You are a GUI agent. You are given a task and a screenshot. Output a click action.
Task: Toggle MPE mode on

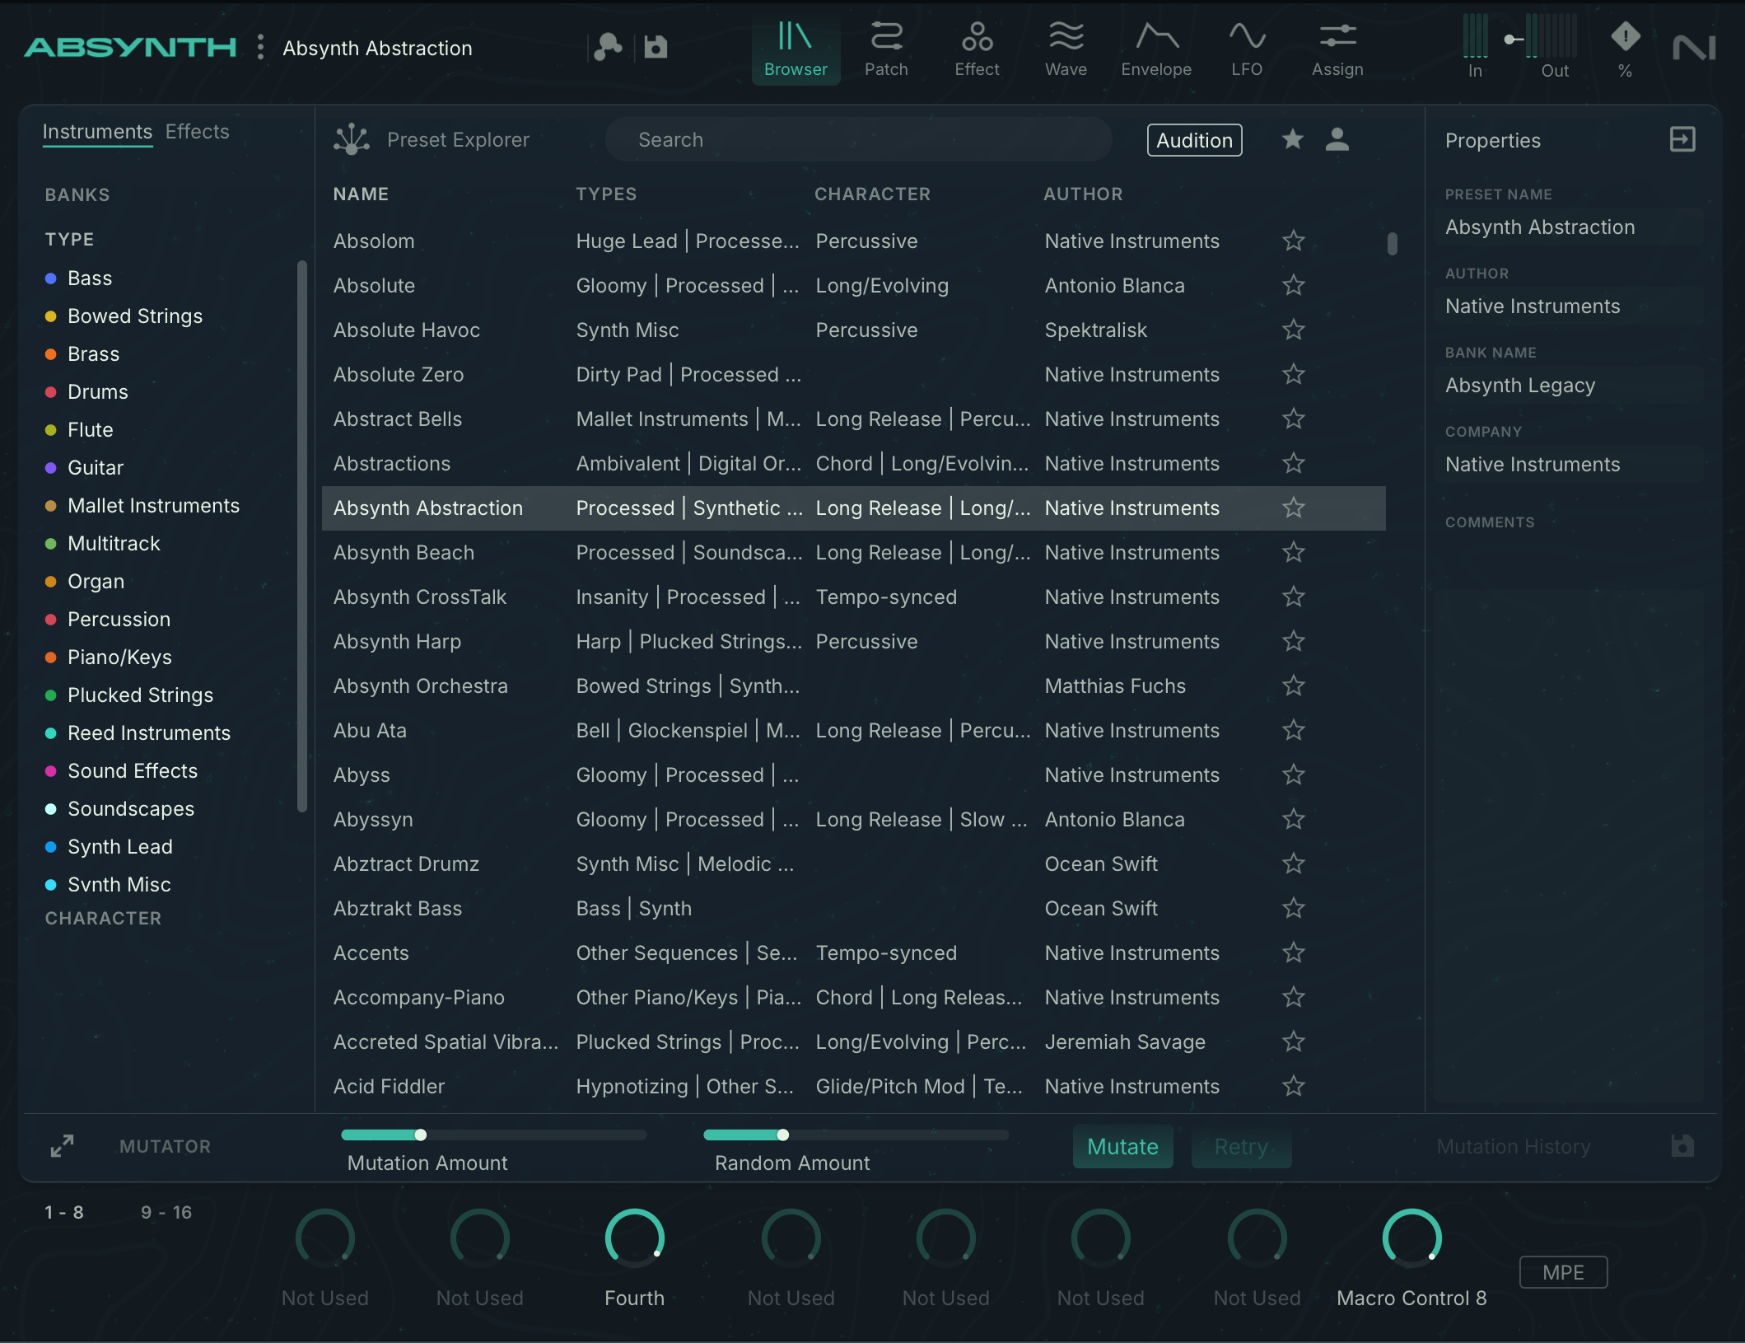(x=1561, y=1272)
